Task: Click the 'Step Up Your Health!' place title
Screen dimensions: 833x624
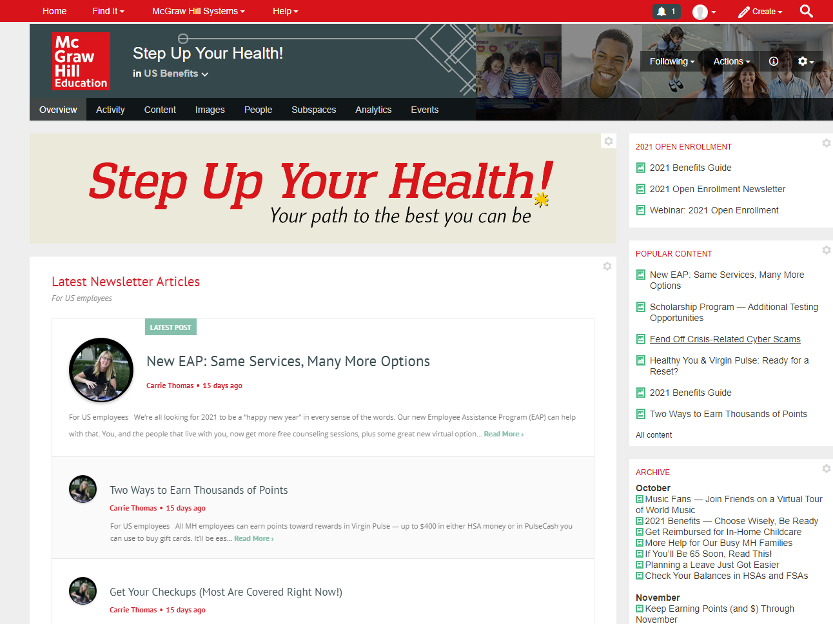Action: (208, 54)
